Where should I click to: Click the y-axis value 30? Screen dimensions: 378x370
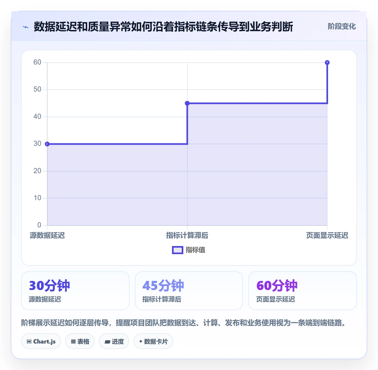(37, 144)
